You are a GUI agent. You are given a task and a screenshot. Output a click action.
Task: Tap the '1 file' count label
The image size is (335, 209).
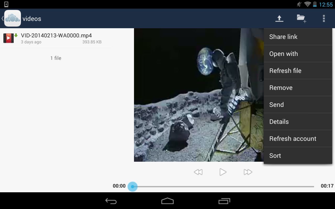click(x=56, y=58)
